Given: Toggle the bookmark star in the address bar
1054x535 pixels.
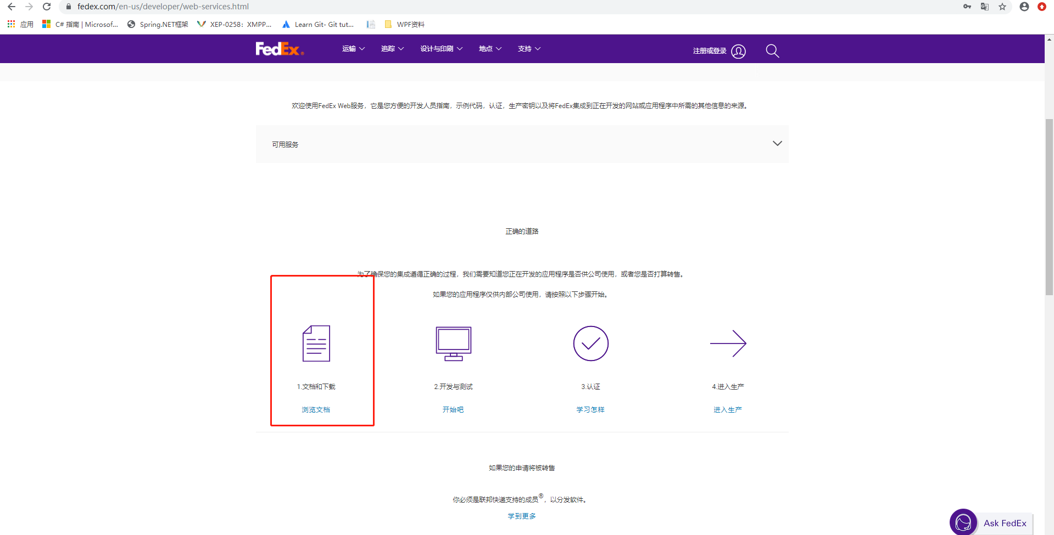Looking at the screenshot, I should pos(1002,7).
